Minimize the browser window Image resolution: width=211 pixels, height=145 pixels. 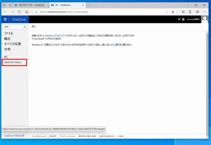tap(188, 5)
